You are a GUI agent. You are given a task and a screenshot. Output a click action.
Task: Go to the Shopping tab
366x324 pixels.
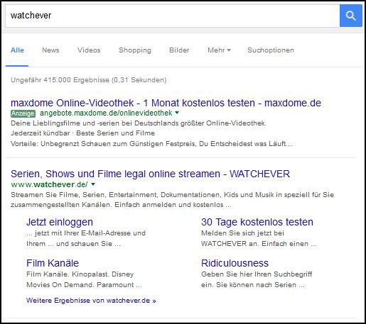pyautogui.click(x=135, y=50)
